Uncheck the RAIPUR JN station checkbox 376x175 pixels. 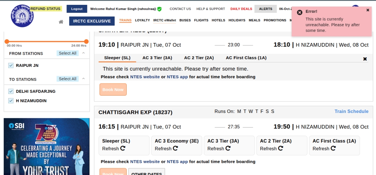point(11,65)
